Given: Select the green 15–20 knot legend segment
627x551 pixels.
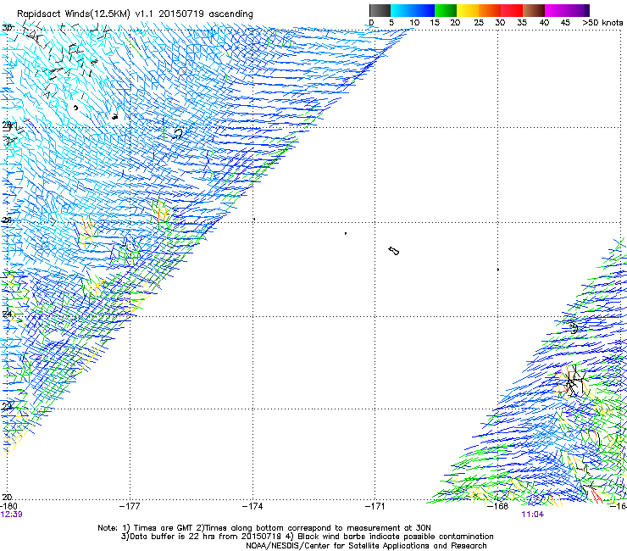Looking at the screenshot, I should 446,10.
